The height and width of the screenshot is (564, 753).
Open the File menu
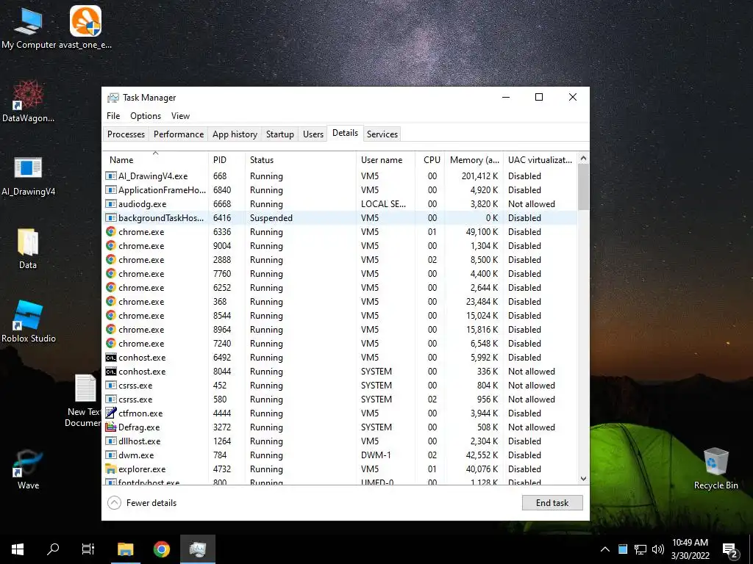pos(113,116)
